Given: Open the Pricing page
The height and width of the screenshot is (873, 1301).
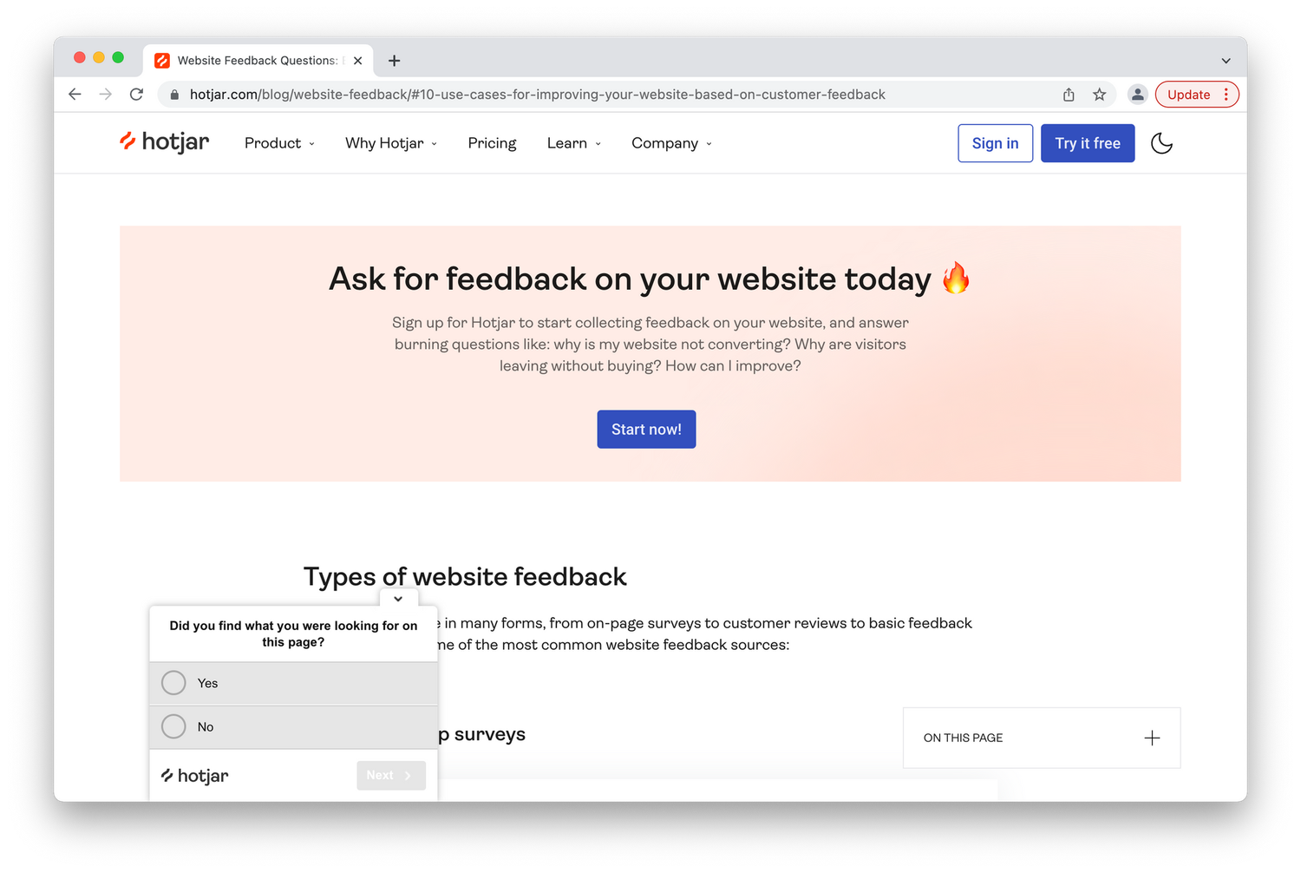Looking at the screenshot, I should click(492, 143).
